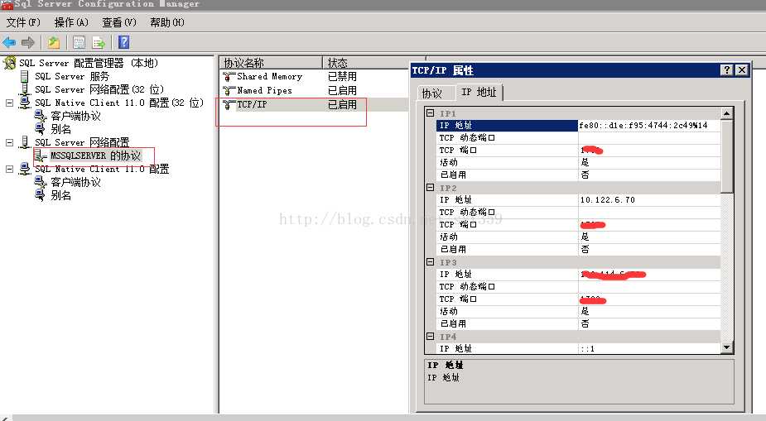Collapse the IP1 property group

[x=431, y=113]
